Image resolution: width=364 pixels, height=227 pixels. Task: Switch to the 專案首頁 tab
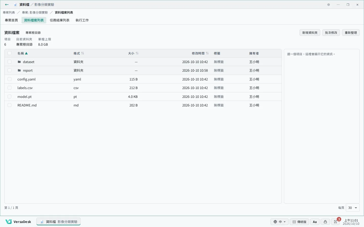(11, 20)
